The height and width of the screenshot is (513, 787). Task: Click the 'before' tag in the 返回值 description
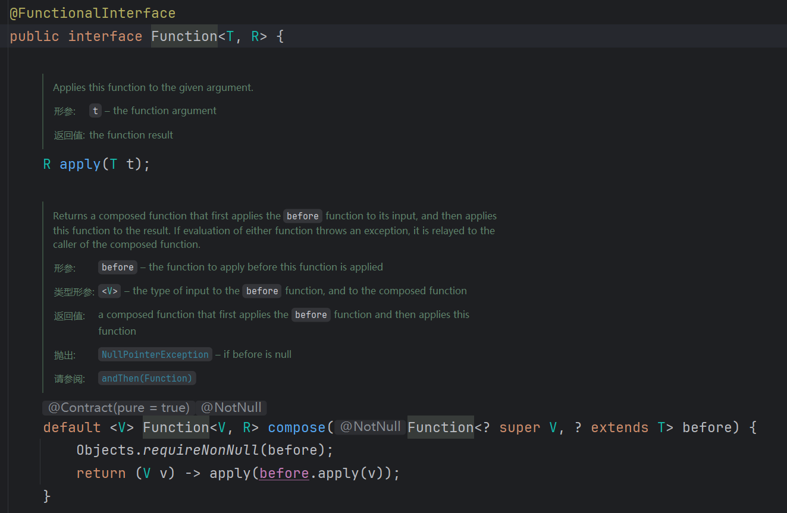pos(311,314)
